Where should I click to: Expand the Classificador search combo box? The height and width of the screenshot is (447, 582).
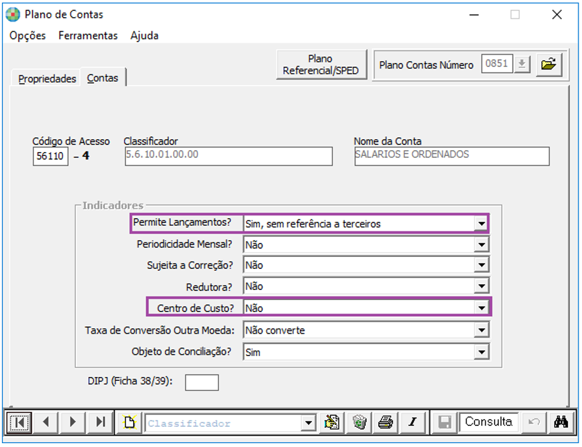tap(308, 423)
